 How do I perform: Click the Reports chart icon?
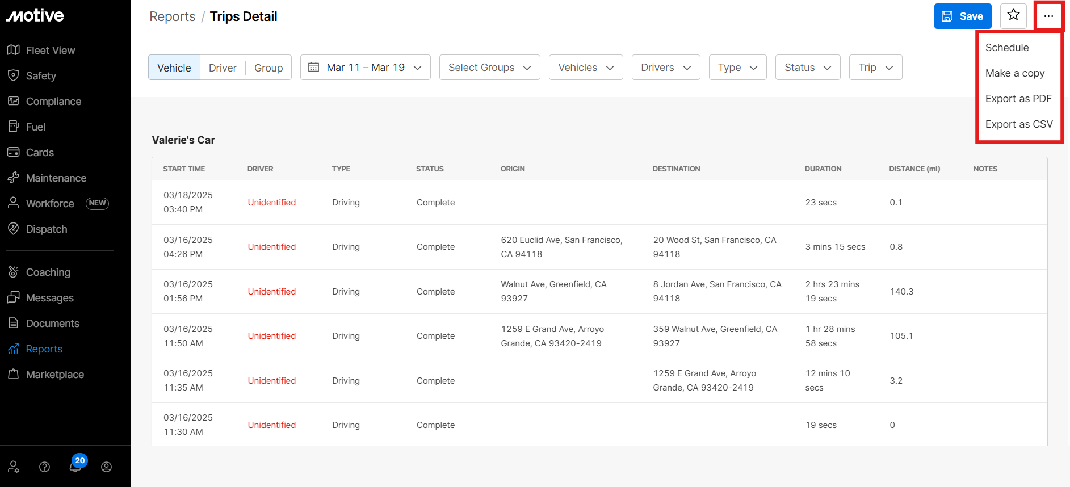point(14,349)
